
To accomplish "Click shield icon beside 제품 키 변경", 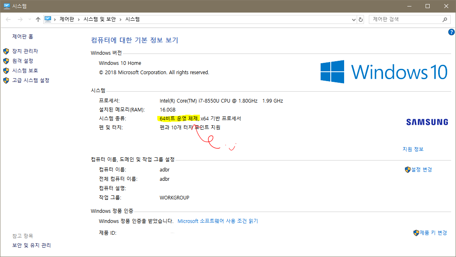I will [x=416, y=233].
